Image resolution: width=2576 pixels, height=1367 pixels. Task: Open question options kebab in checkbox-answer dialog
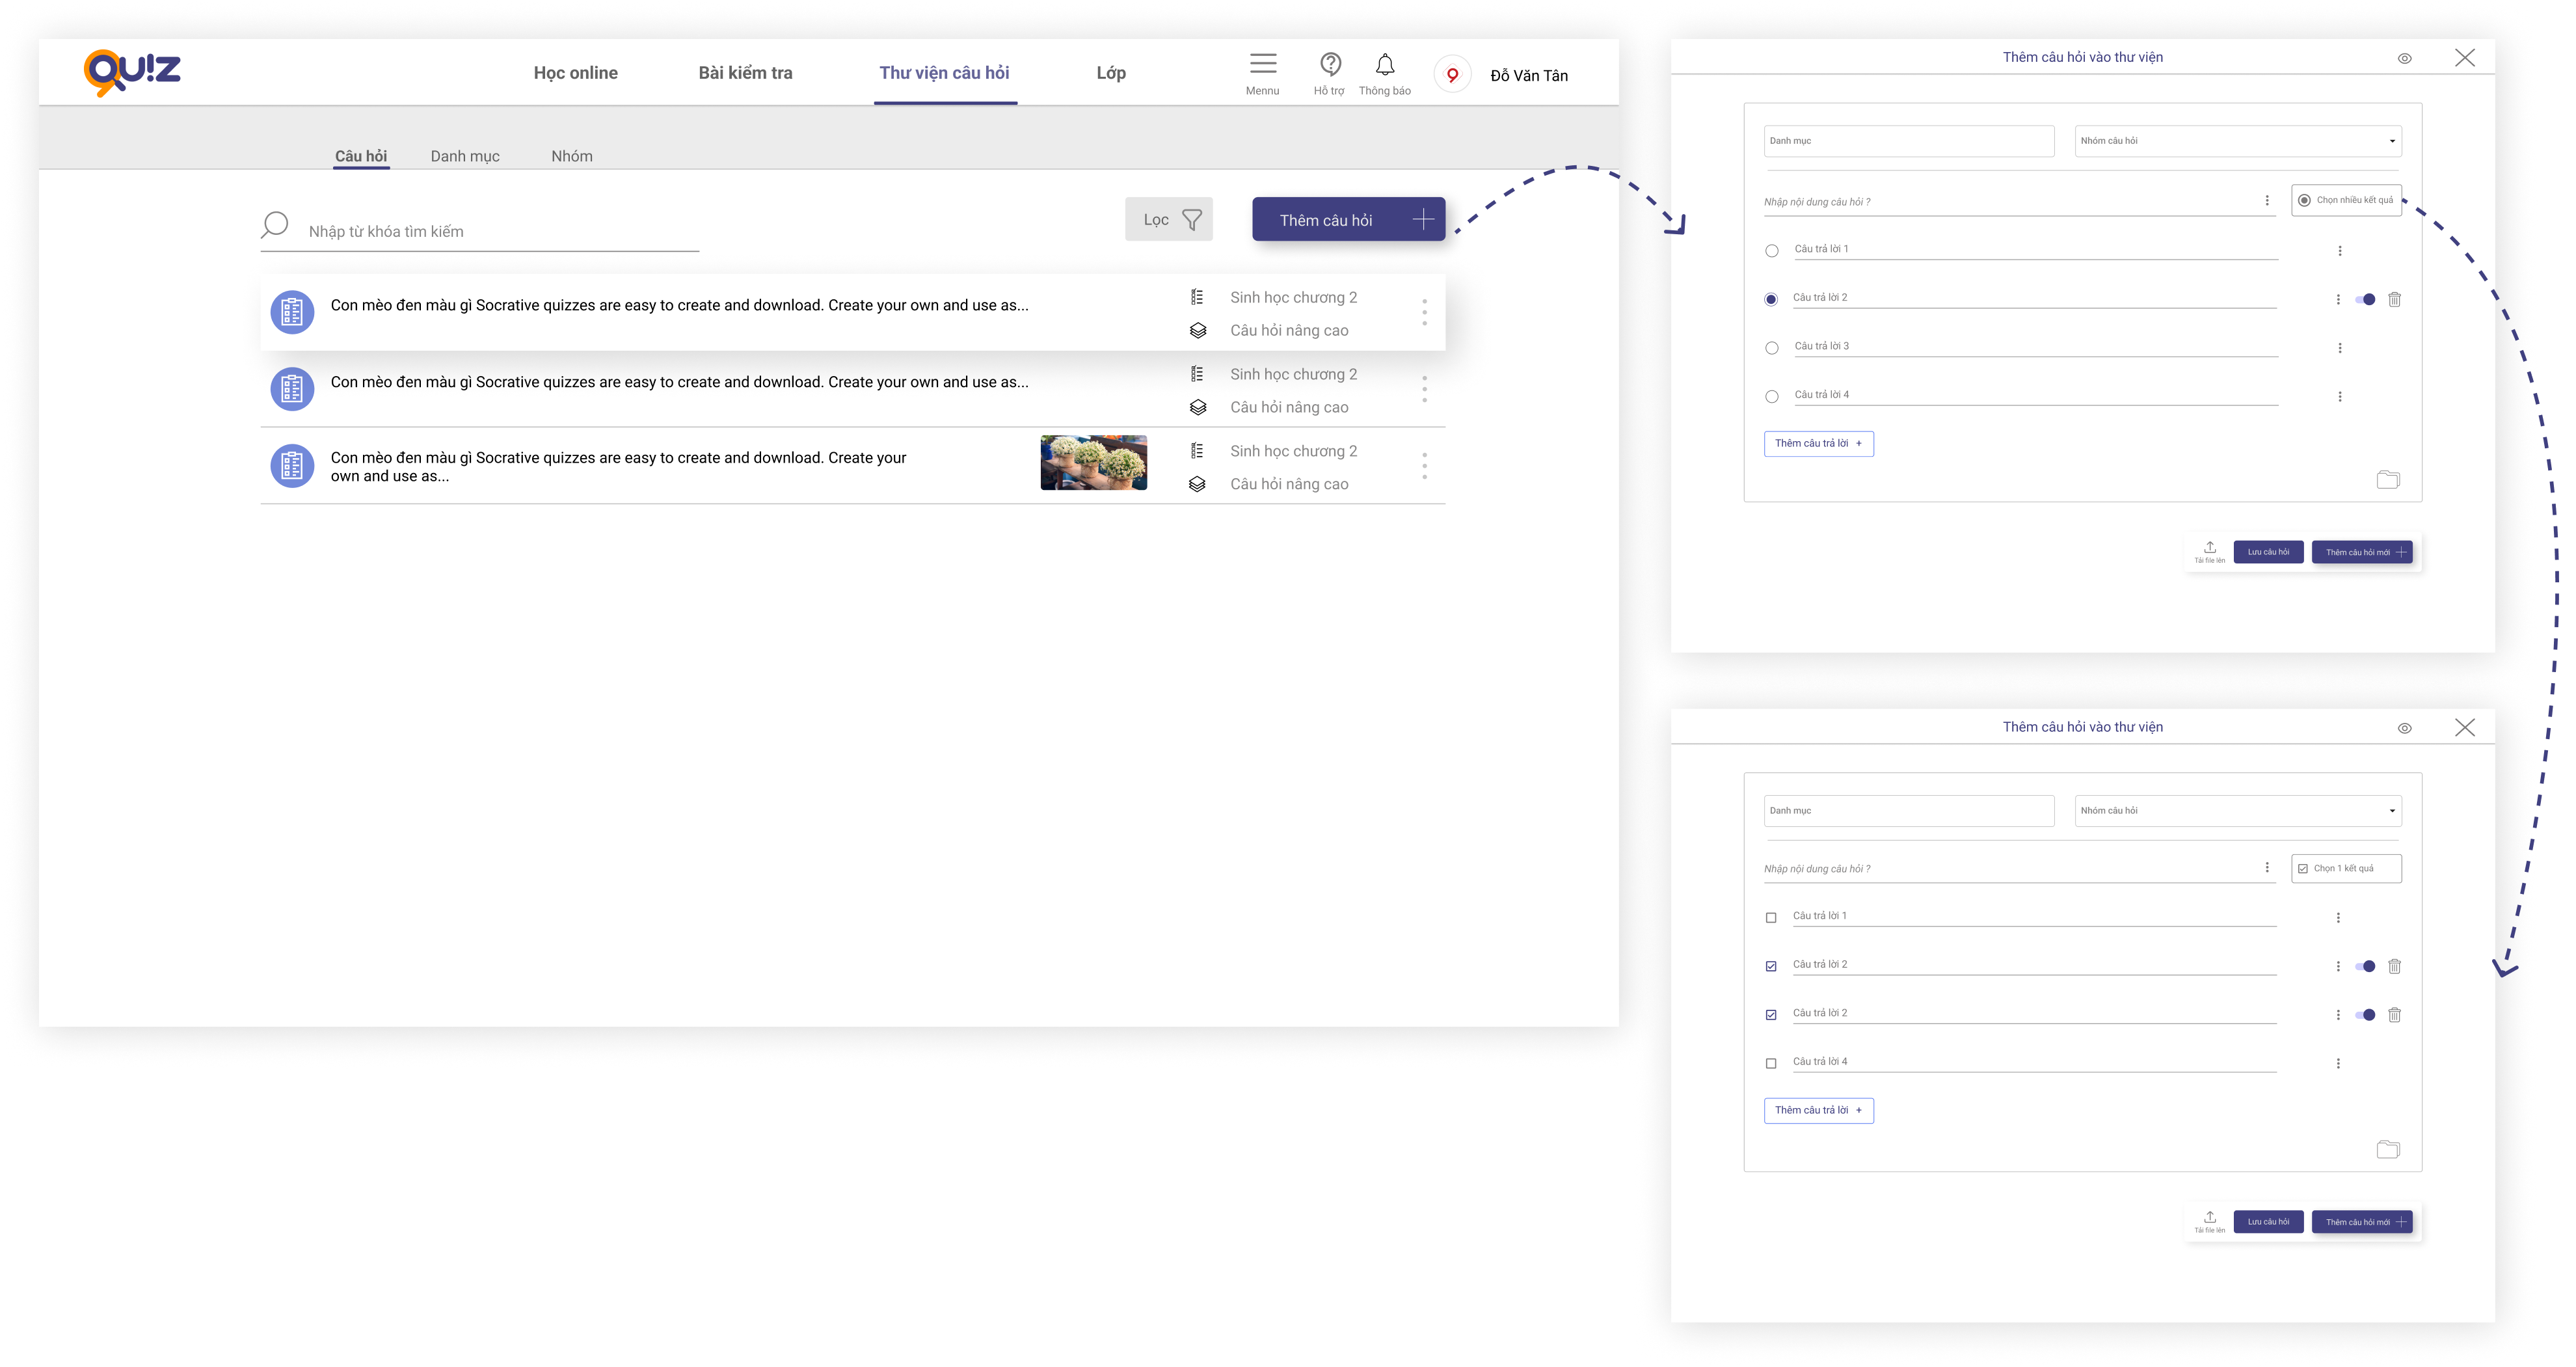point(2267,868)
